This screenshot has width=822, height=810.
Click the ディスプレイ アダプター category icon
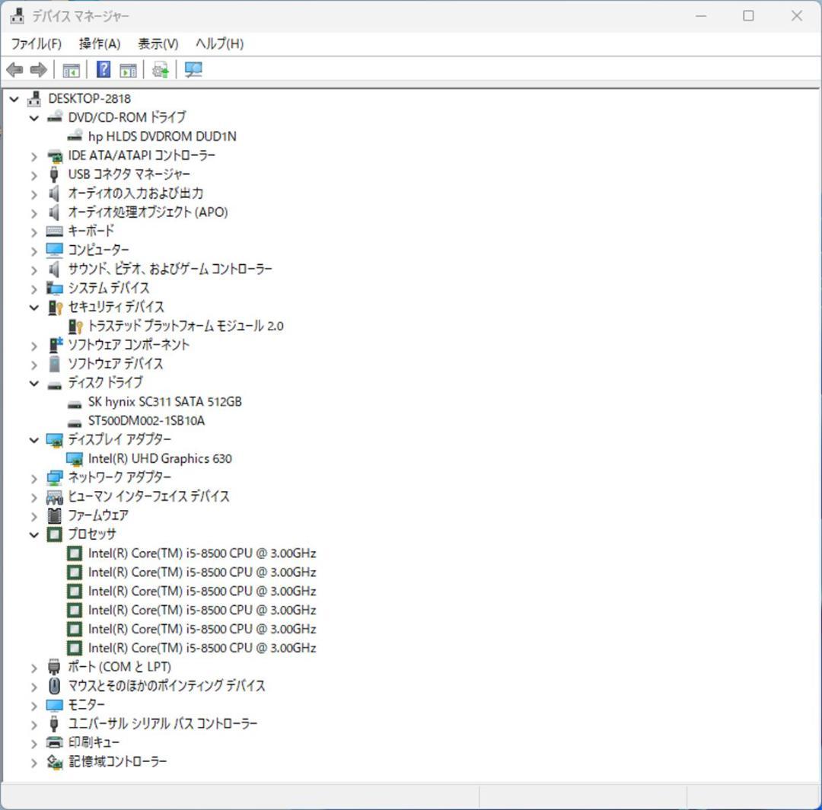point(55,440)
